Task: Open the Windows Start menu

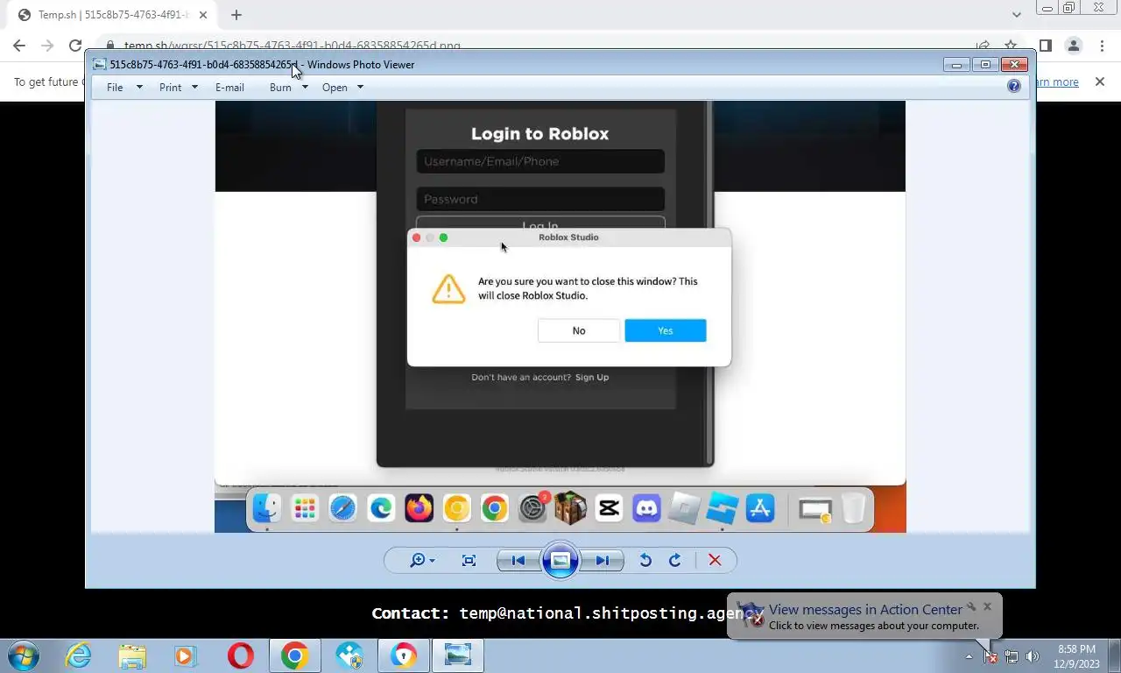Action: pos(23,655)
